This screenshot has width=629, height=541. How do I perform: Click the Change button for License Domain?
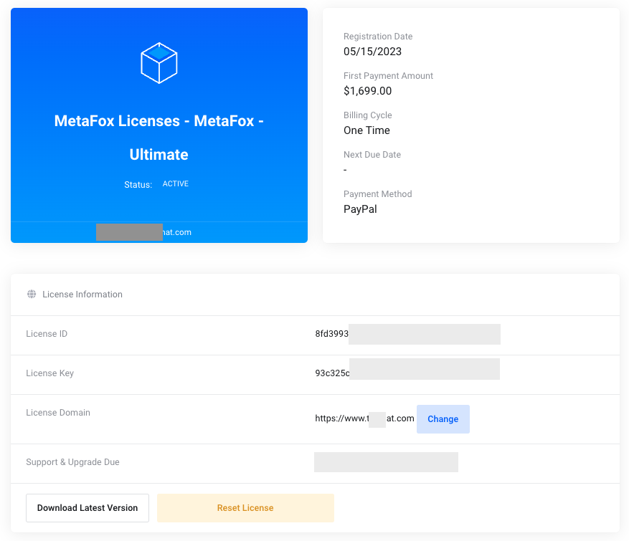443,418
